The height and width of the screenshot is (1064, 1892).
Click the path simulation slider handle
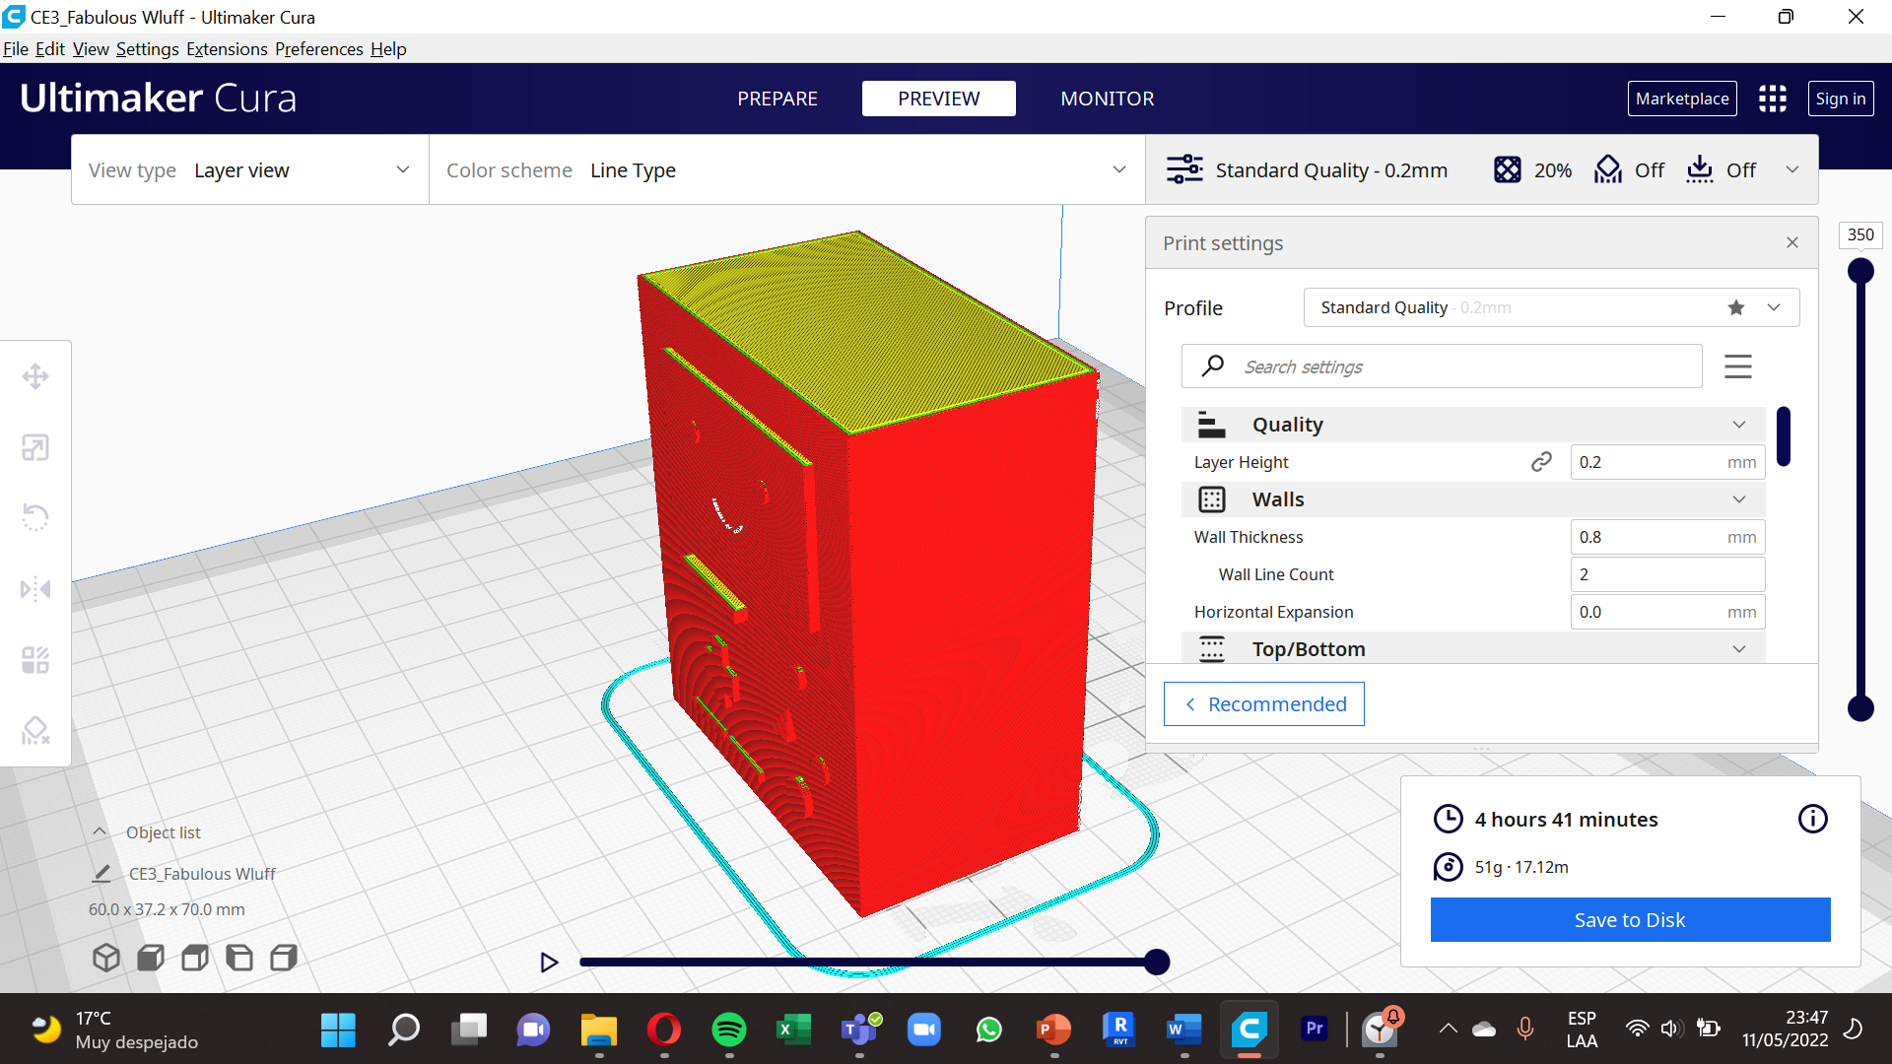click(x=1157, y=962)
